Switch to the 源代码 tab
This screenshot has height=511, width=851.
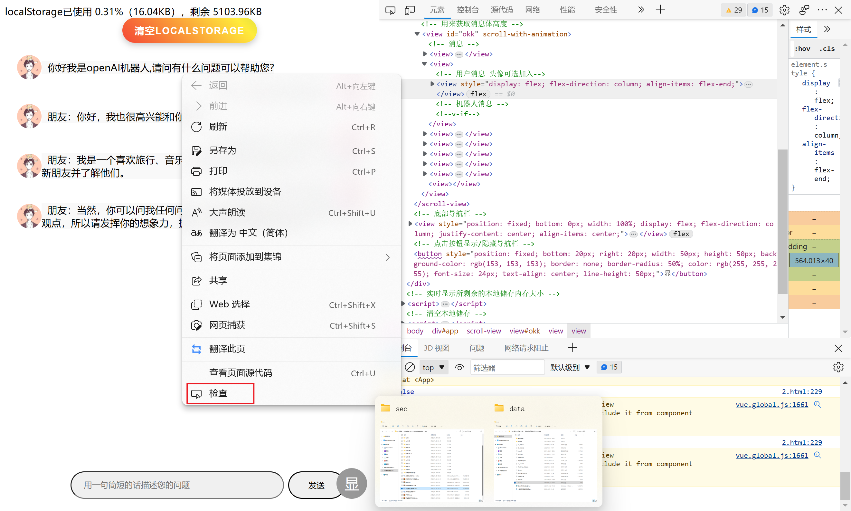pos(501,10)
